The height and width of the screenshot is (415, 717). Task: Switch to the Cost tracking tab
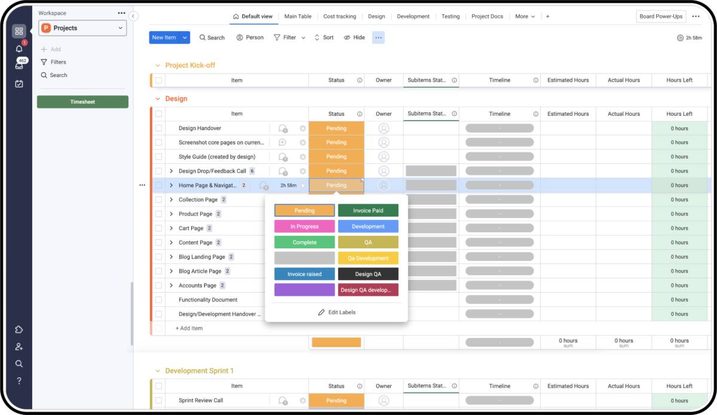point(339,17)
